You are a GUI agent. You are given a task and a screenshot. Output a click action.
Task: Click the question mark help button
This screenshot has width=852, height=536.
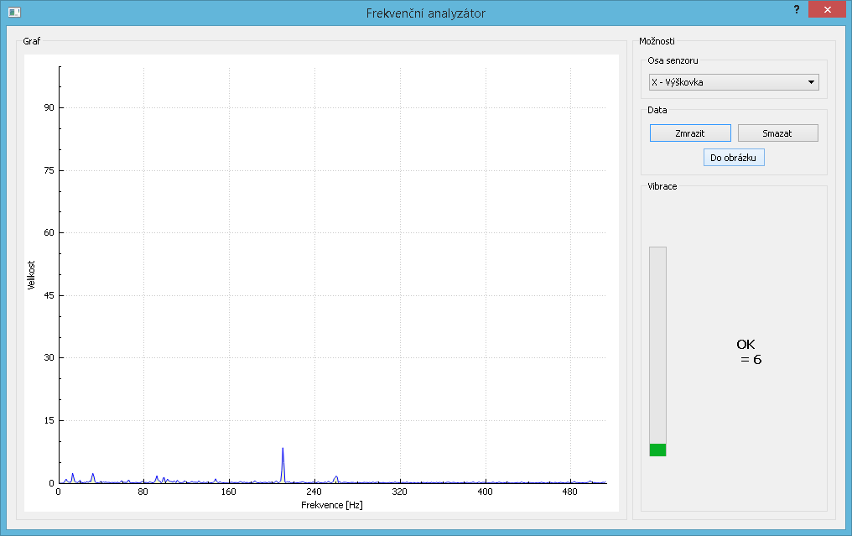[x=796, y=9]
